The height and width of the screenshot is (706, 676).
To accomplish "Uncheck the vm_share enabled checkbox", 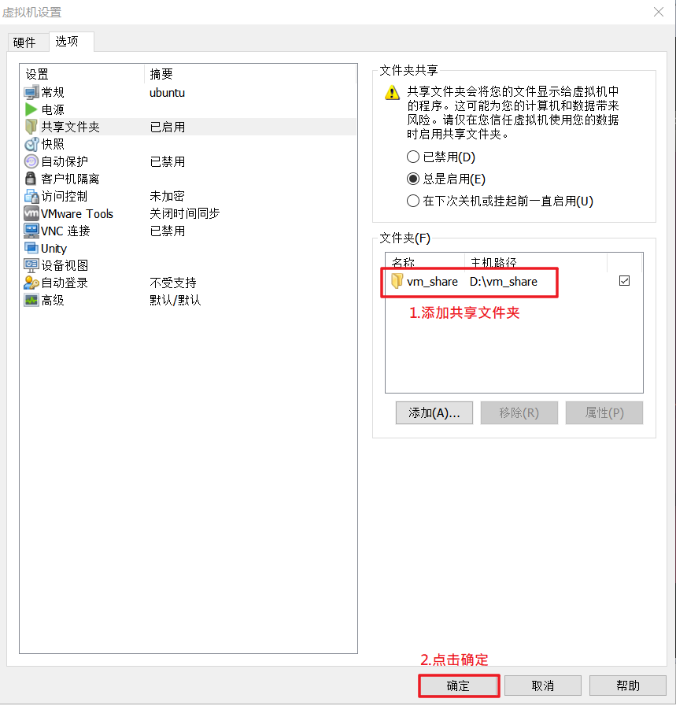I will [624, 279].
